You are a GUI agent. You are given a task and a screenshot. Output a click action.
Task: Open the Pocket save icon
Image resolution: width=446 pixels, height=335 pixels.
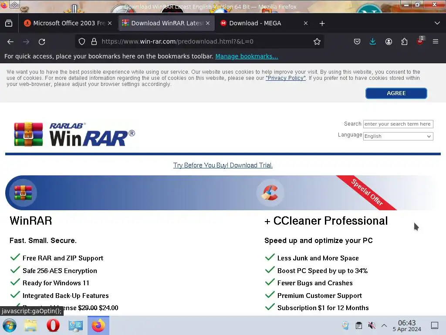point(357,41)
